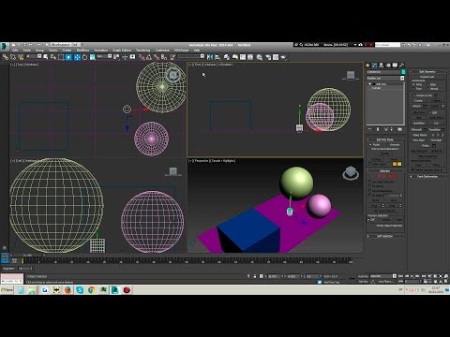Toggle the Percent Snap button

pos(157,57)
